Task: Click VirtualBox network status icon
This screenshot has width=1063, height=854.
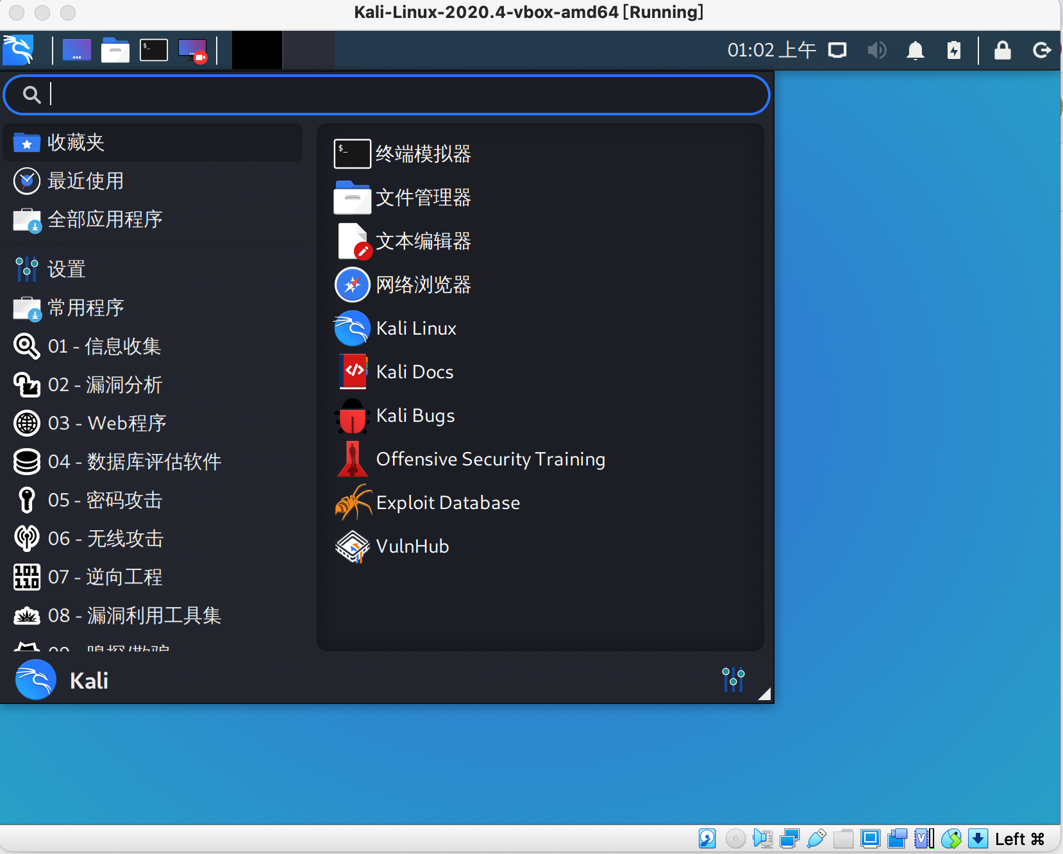Action: (x=789, y=839)
